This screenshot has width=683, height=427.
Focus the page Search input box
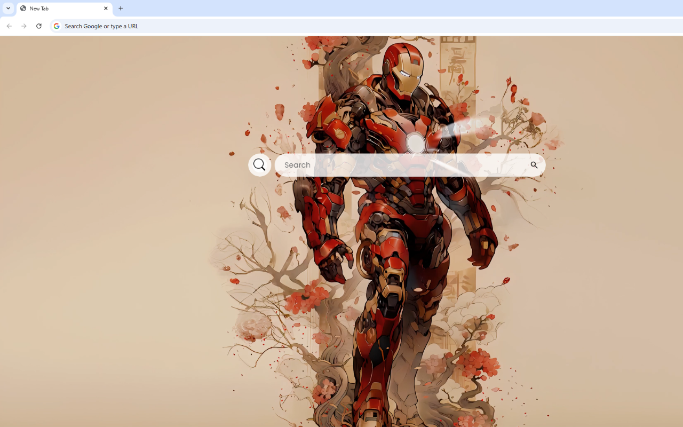coord(410,165)
